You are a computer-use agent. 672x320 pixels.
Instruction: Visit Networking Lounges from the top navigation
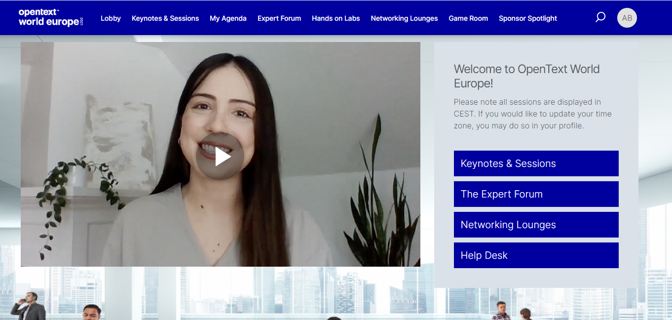404,18
